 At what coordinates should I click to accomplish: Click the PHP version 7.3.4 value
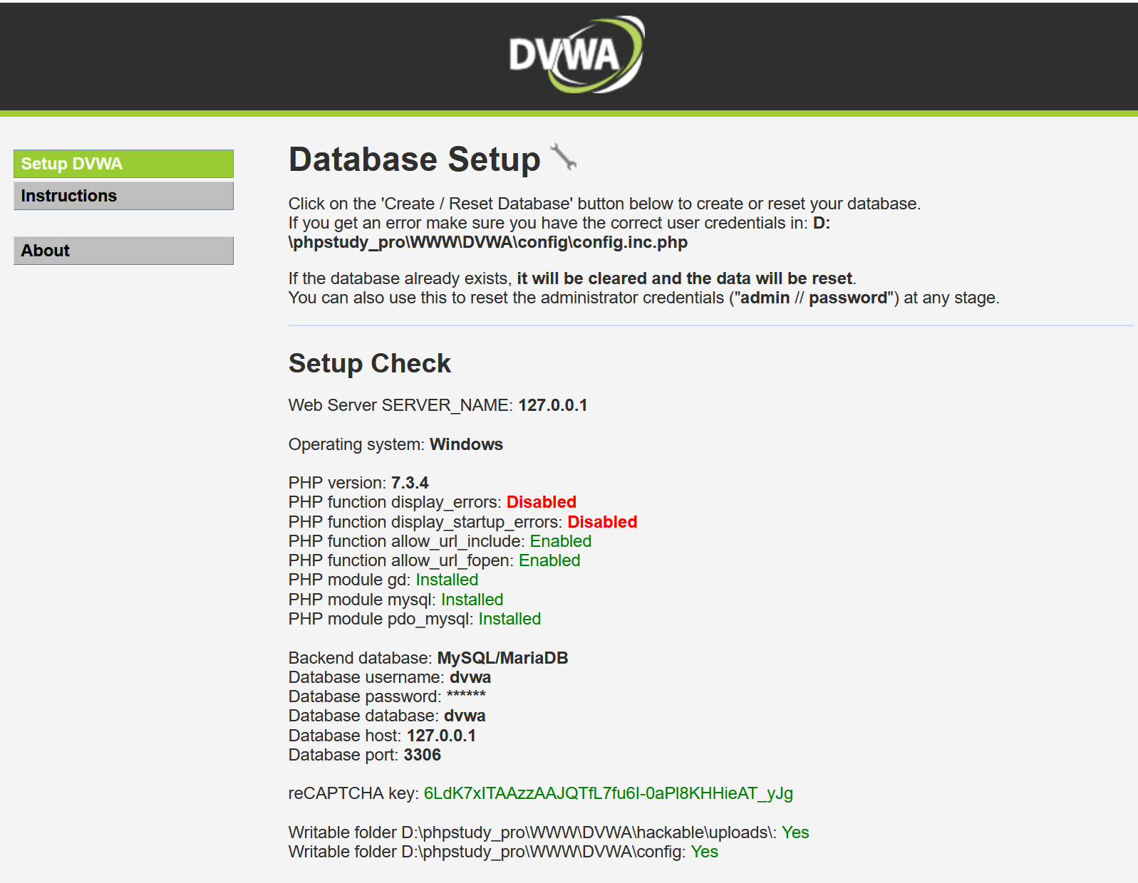click(x=410, y=483)
